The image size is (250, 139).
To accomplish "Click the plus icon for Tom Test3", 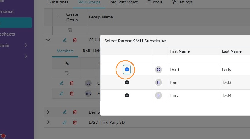I will 127,82.
